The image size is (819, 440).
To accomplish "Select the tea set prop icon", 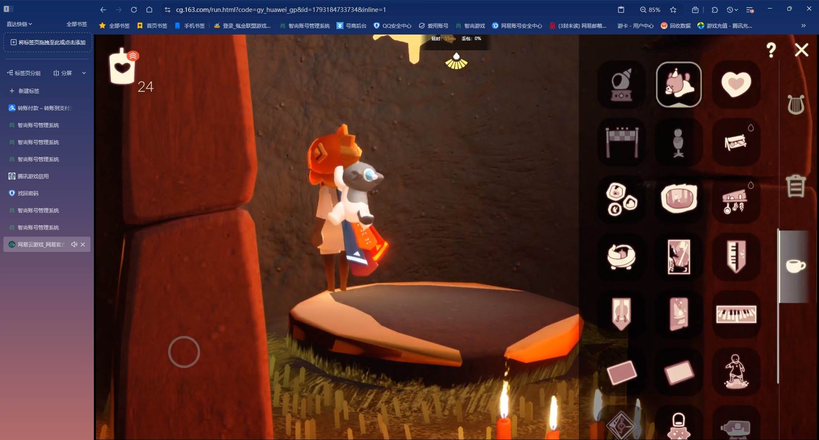I will pyautogui.click(x=622, y=200).
